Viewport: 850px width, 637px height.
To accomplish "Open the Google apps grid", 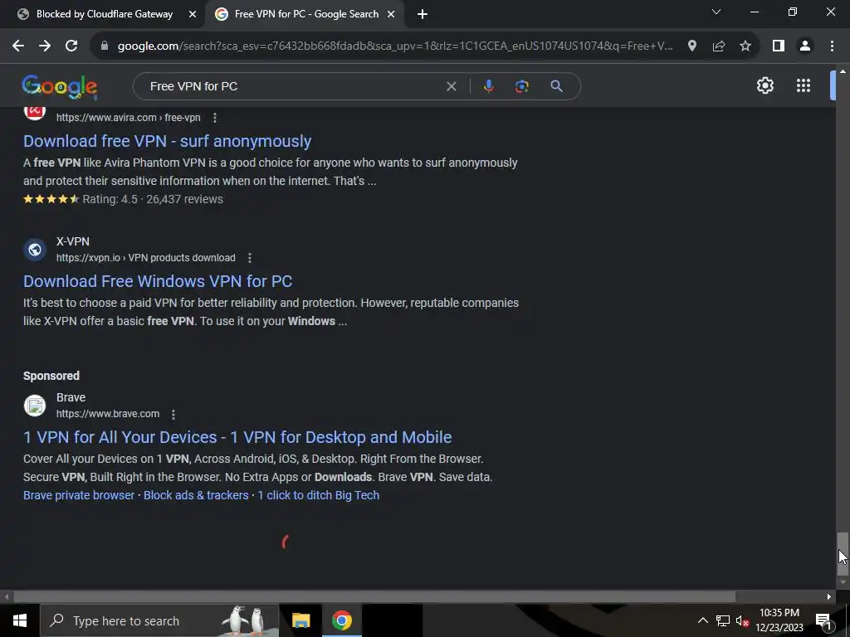I will (x=804, y=85).
